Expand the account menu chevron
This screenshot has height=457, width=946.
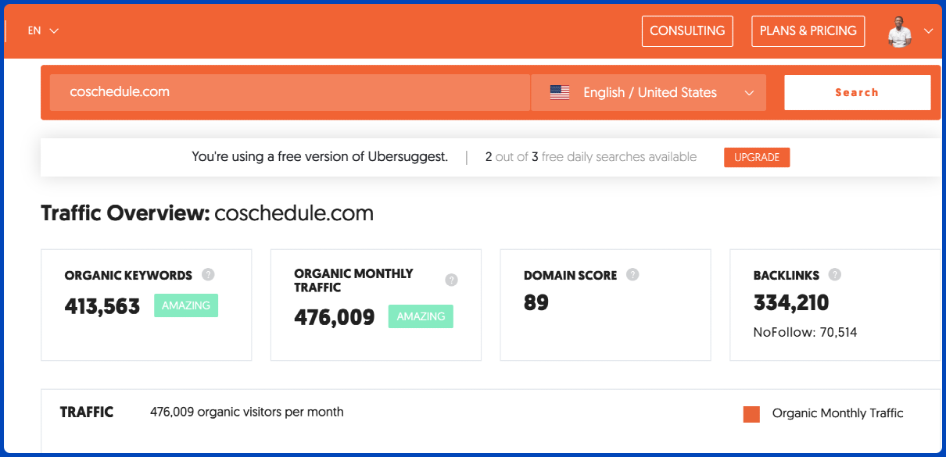[928, 31]
